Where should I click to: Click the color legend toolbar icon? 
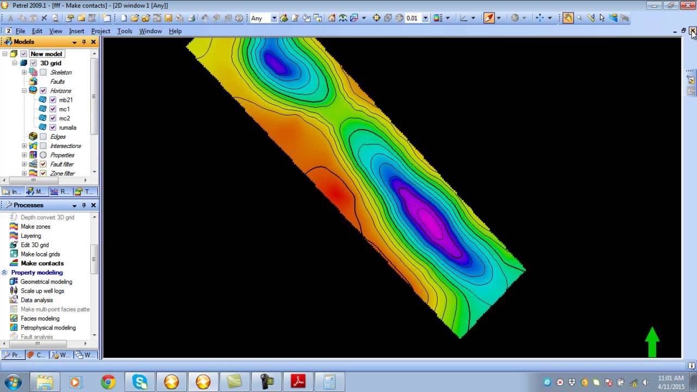tap(438, 18)
